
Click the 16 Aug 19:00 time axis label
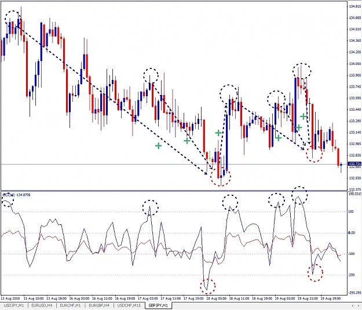click(125, 298)
